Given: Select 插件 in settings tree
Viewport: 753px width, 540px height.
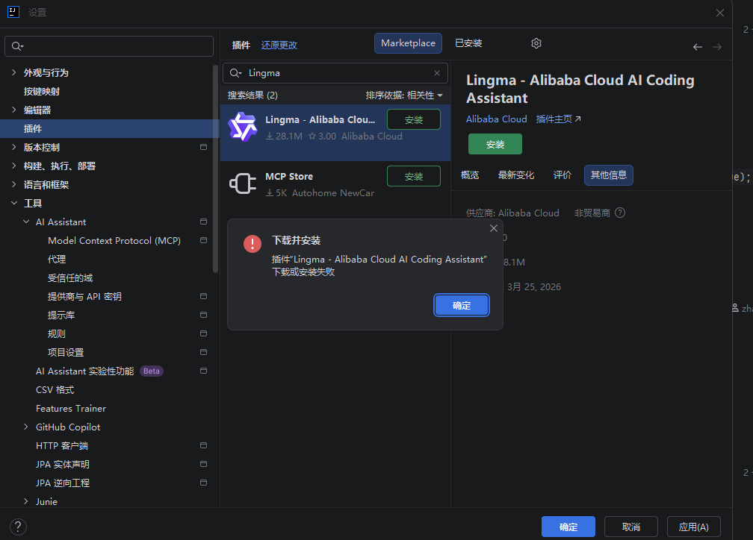Looking at the screenshot, I should pyautogui.click(x=110, y=128).
